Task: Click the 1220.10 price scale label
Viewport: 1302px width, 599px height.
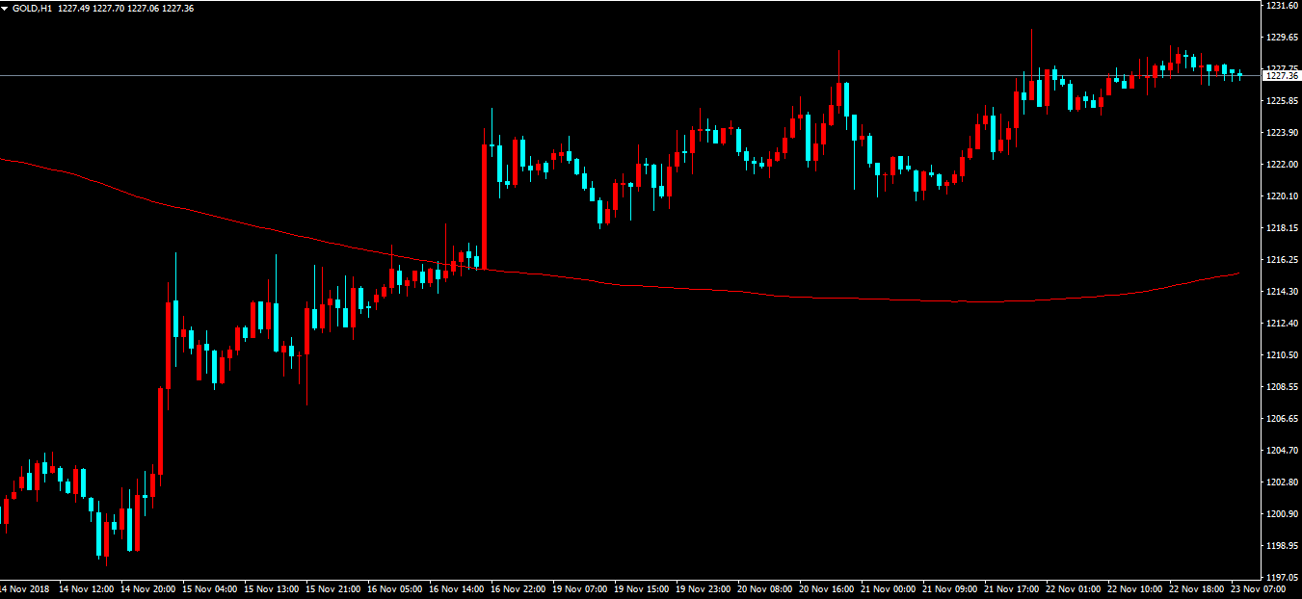Action: coord(1281,196)
